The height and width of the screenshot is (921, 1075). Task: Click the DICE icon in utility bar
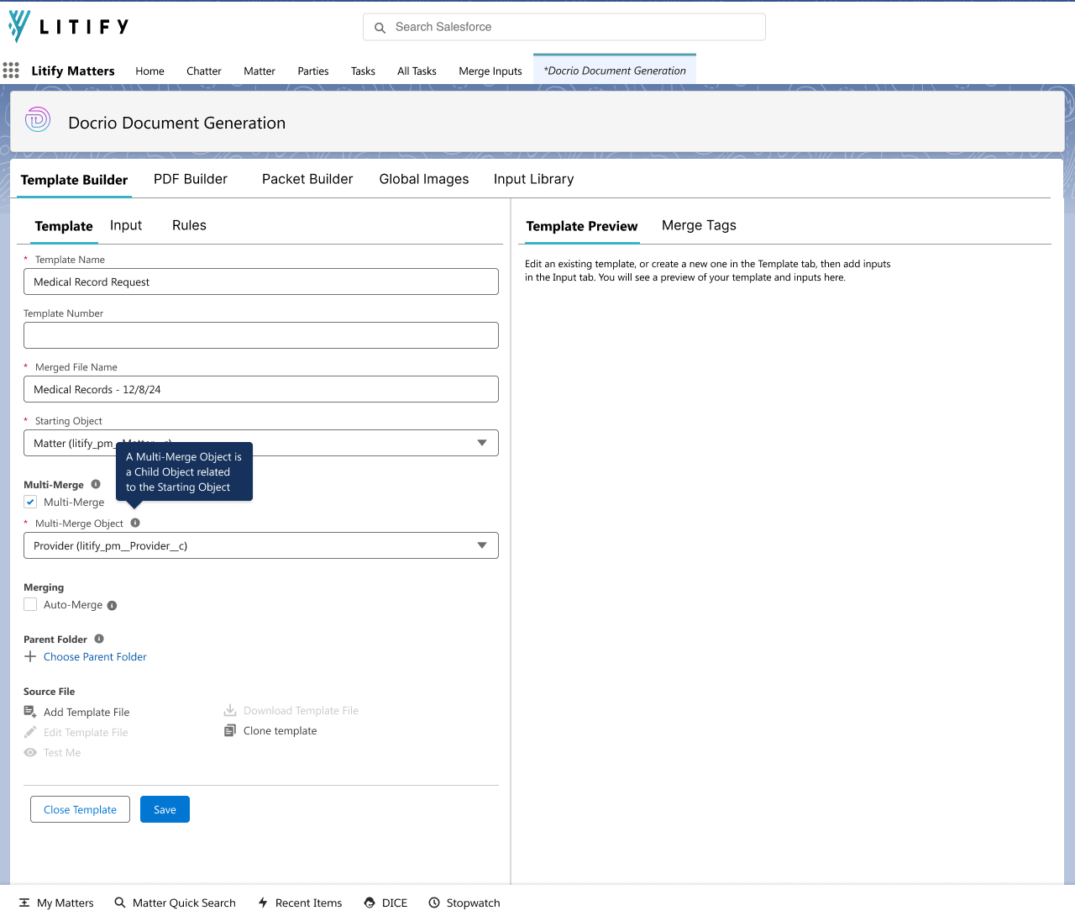370,903
